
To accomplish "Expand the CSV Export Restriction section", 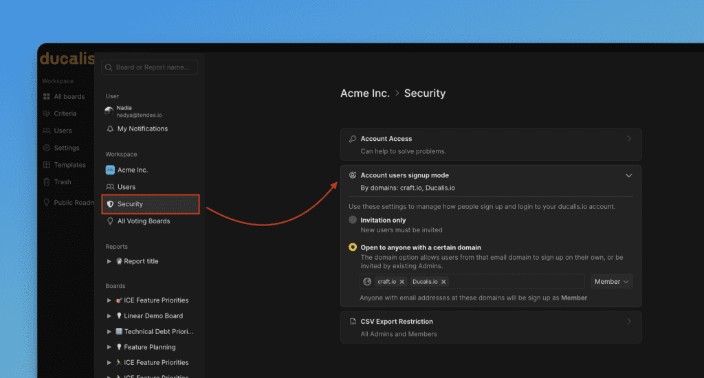I will [628, 322].
